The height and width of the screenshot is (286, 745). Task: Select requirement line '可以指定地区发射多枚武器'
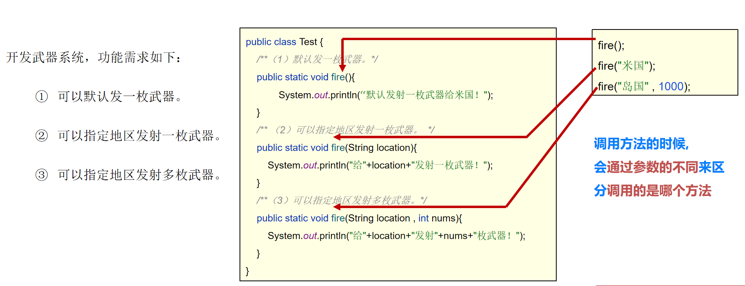[x=139, y=175]
